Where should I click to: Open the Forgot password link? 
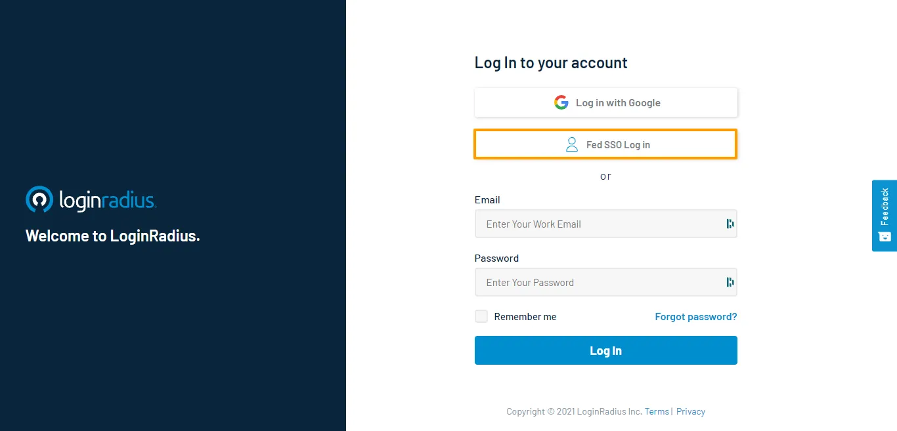tap(695, 316)
